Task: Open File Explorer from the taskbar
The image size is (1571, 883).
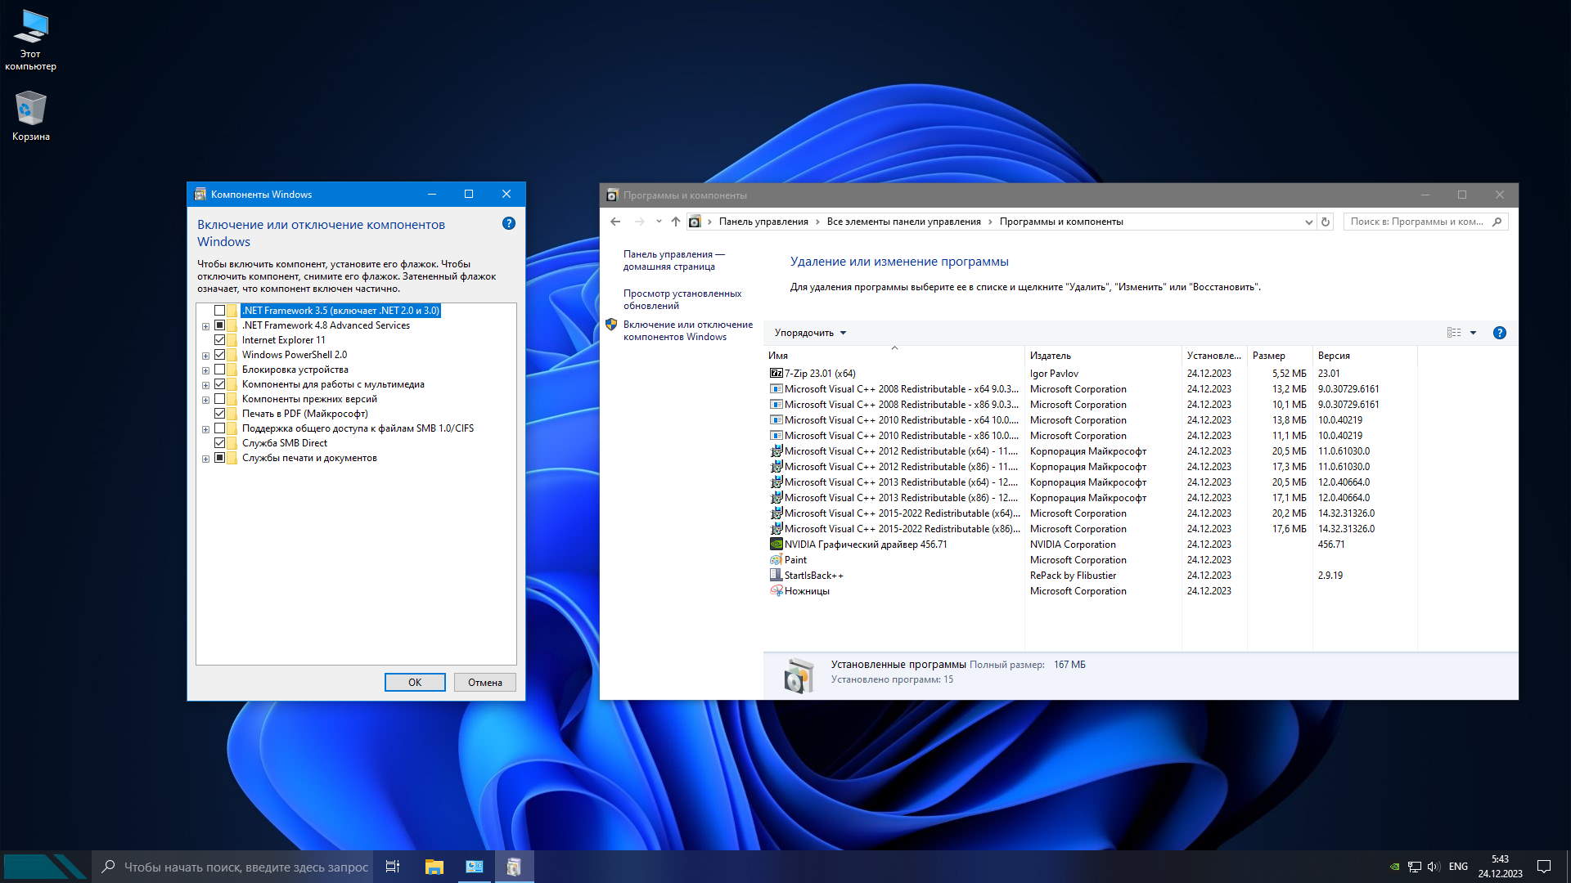Action: tap(434, 867)
